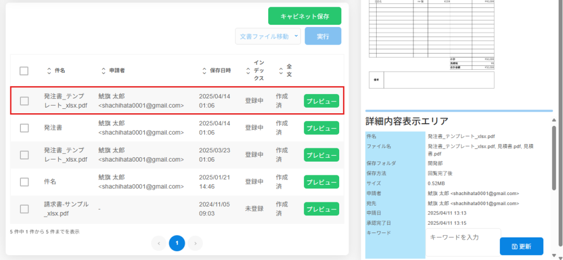This screenshot has width=563, height=260.
Task: Open preview for the 2025/03/23 発注書 row
Action: tap(321, 156)
